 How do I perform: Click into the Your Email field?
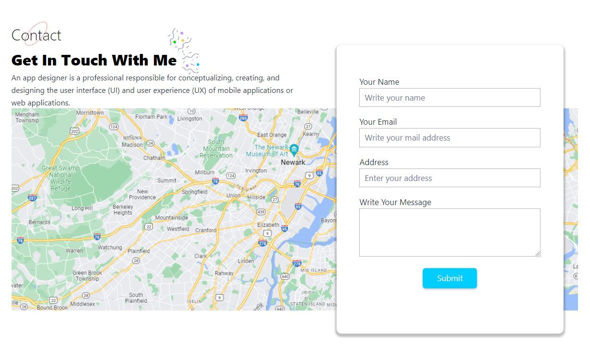450,138
